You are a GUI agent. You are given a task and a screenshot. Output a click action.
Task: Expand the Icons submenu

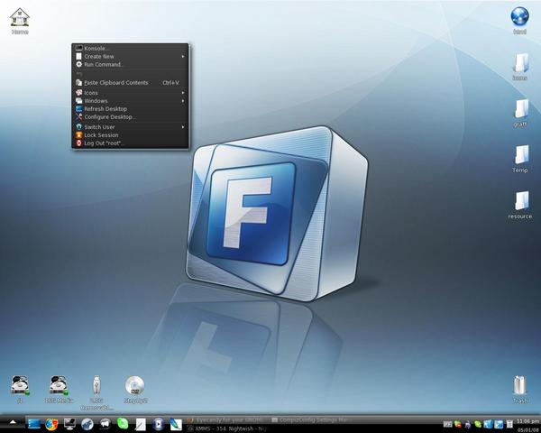click(131, 93)
